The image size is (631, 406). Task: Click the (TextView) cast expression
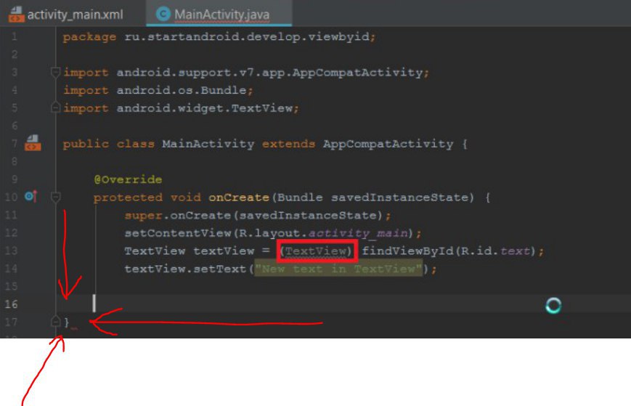[x=317, y=251]
